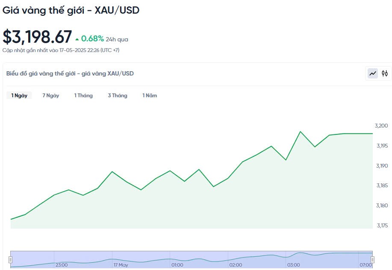Switch to line chart view icon
Screen dimensions: 392x270
(x=373, y=73)
